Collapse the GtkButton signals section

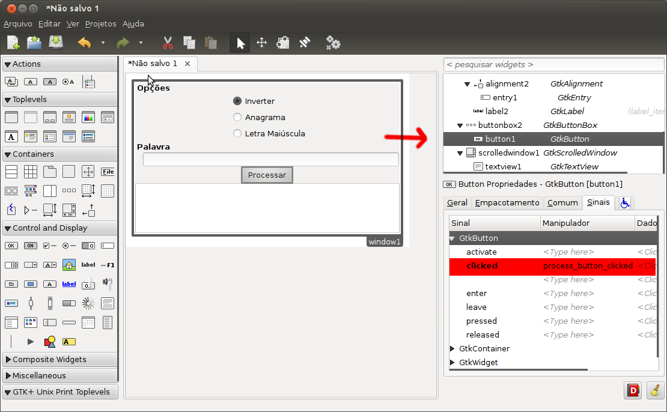click(452, 238)
